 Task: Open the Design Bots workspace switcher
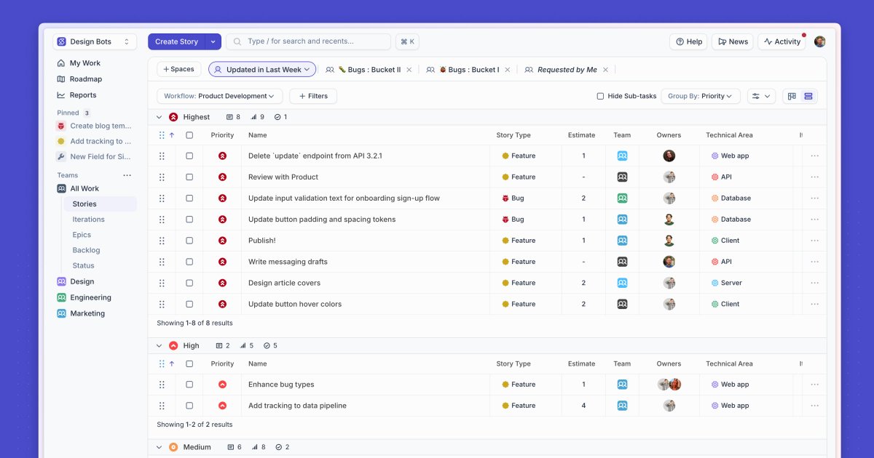point(95,41)
